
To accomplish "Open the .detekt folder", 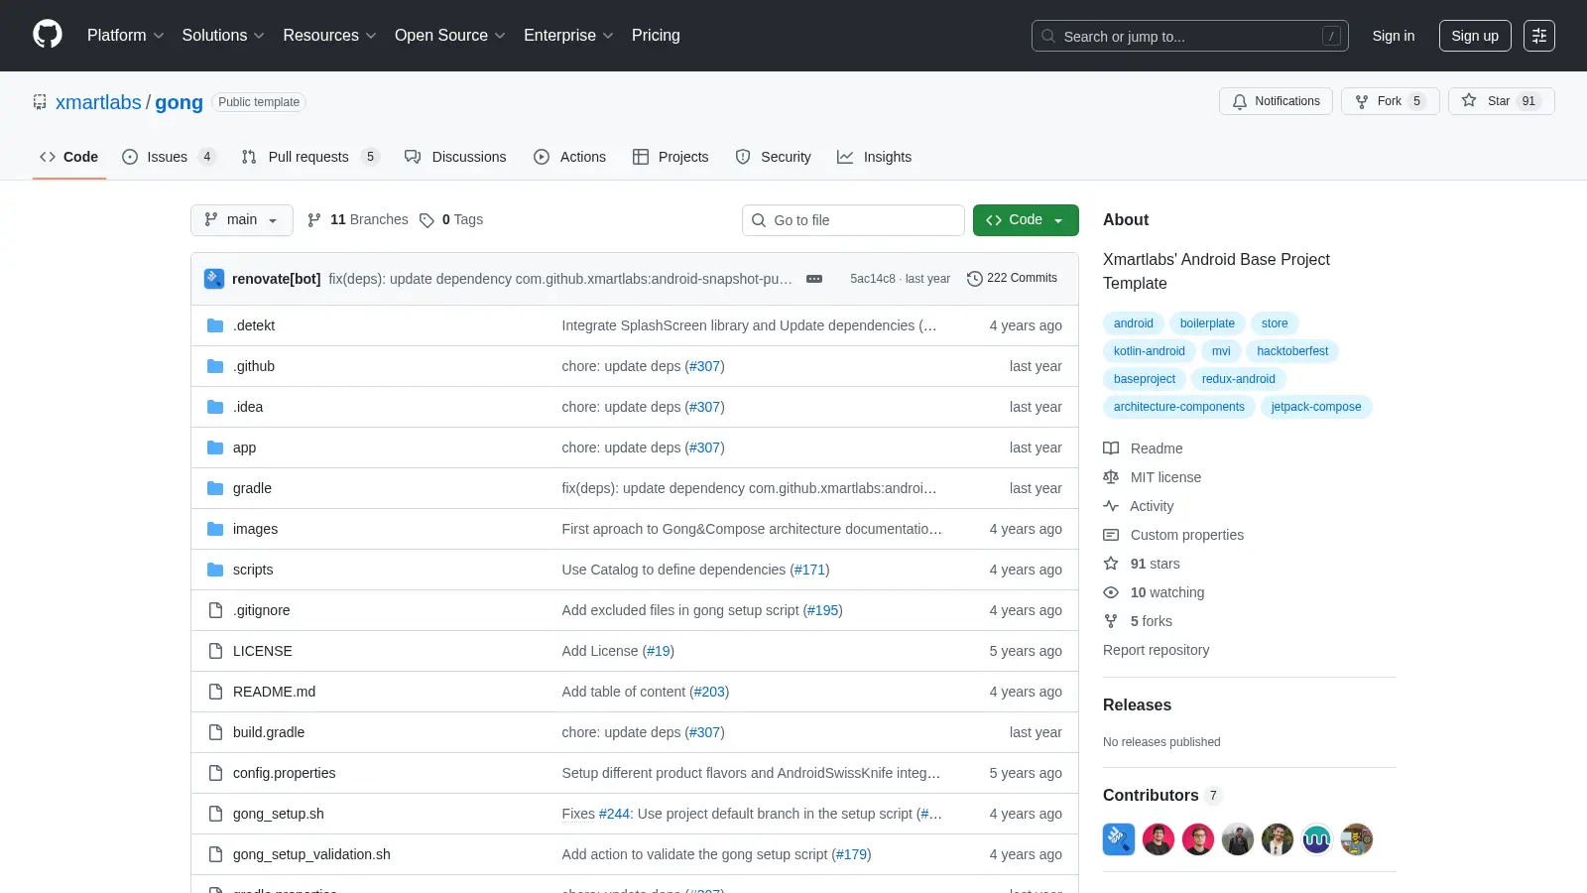I will [x=254, y=325].
